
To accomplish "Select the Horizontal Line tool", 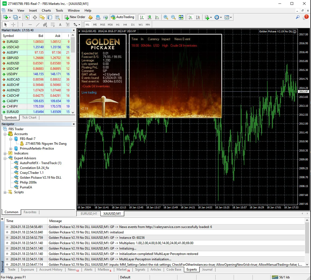I will click(x=30, y=25).
